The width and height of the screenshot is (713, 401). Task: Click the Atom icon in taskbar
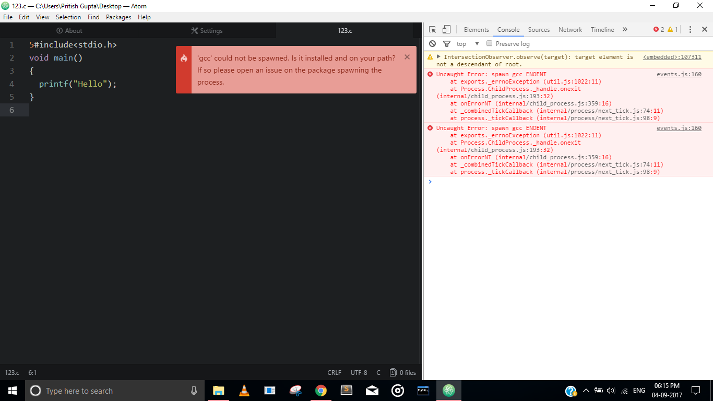449,391
